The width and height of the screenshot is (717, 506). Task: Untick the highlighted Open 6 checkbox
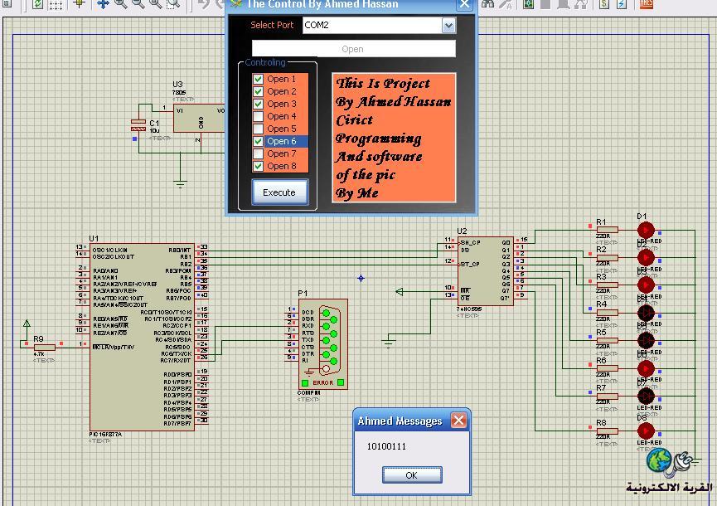click(x=259, y=142)
